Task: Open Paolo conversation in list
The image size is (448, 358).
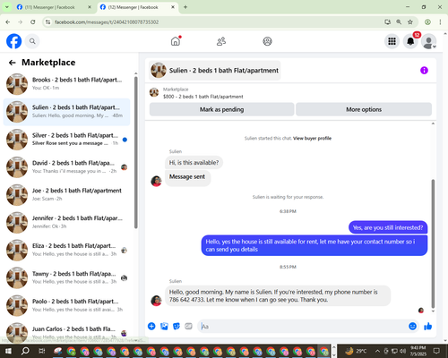Action: point(67,305)
